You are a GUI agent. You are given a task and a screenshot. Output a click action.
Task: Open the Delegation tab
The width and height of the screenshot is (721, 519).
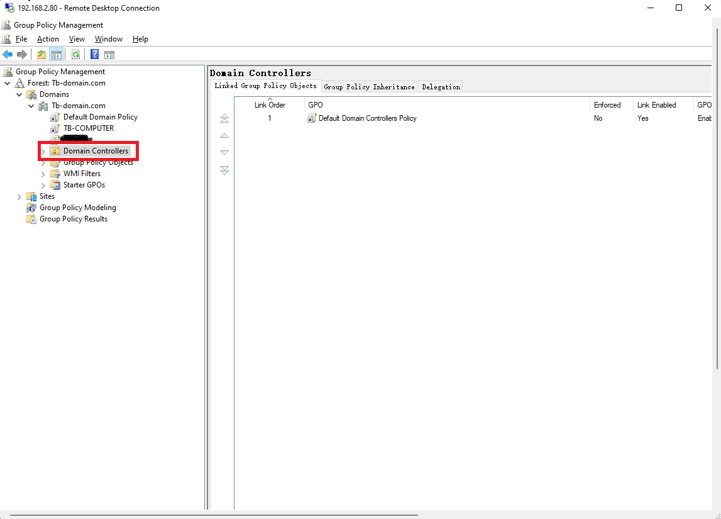(x=441, y=87)
